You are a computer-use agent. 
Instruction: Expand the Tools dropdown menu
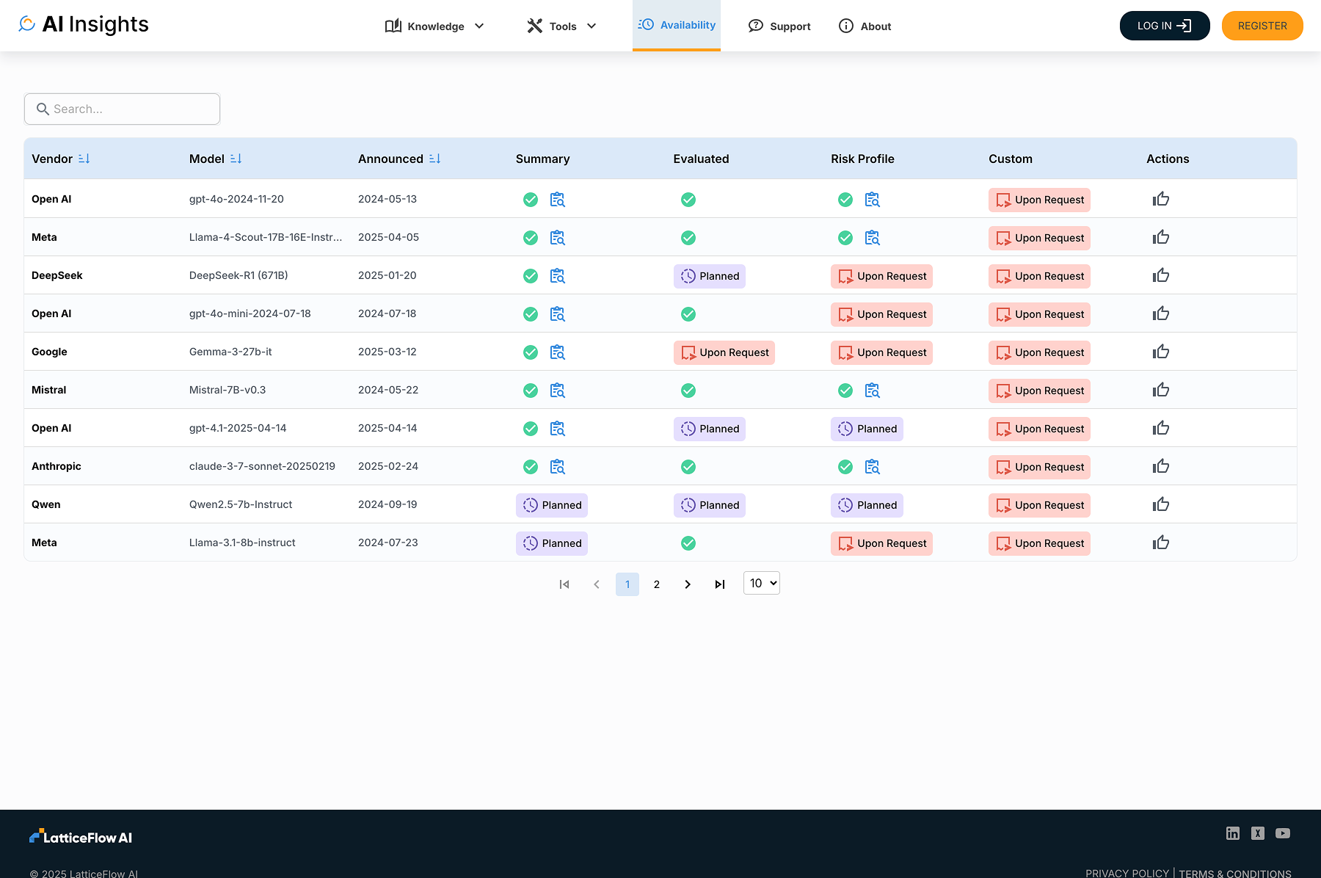561,26
